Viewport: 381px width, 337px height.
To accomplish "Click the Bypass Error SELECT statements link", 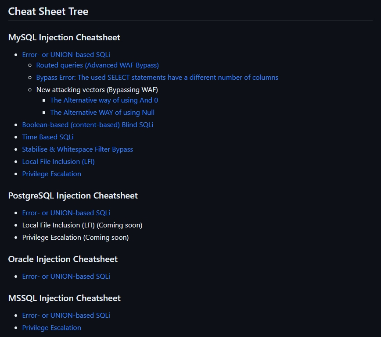I will click(157, 77).
